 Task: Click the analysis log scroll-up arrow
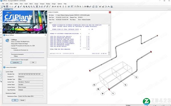[109, 25]
